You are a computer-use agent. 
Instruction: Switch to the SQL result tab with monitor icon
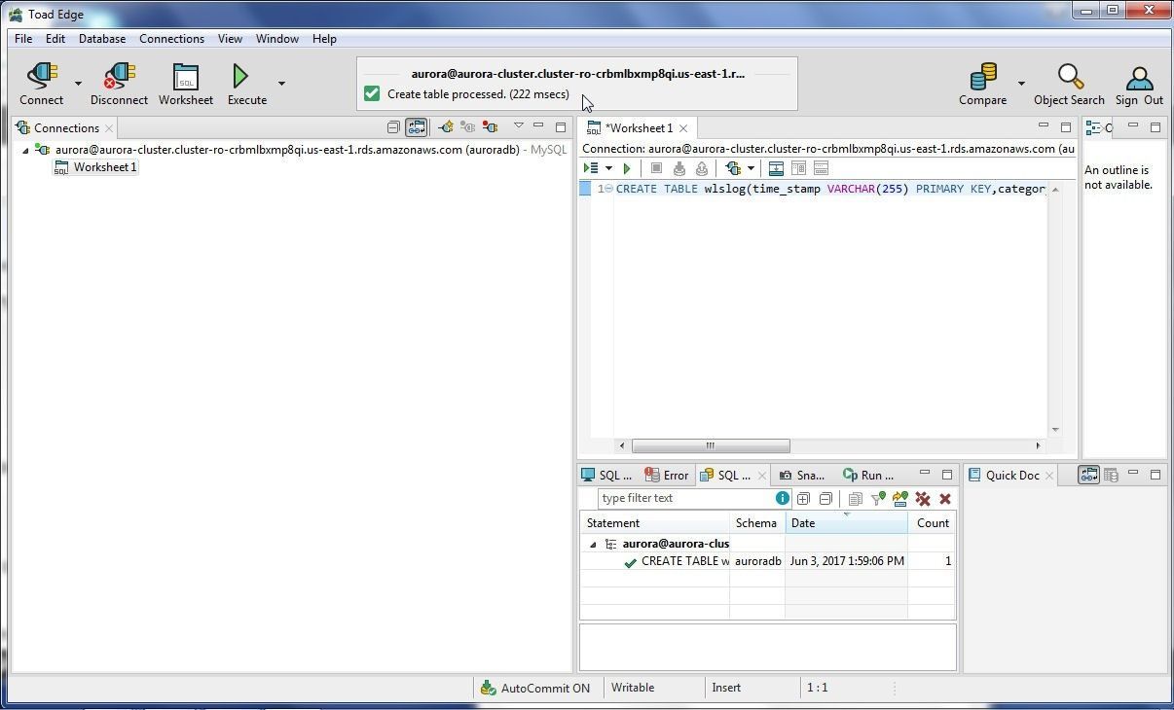(606, 476)
